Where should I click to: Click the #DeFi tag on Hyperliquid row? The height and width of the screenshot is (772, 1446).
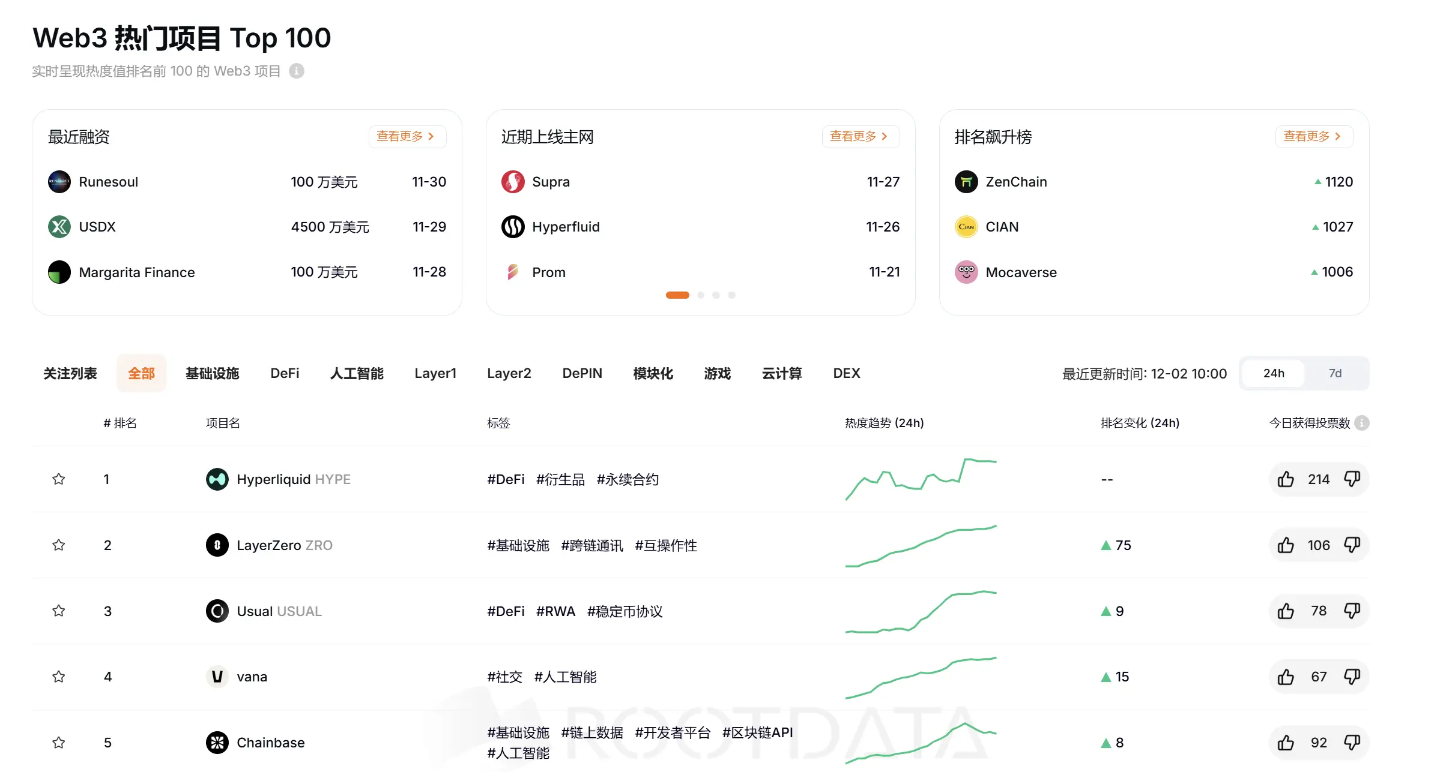(x=506, y=479)
